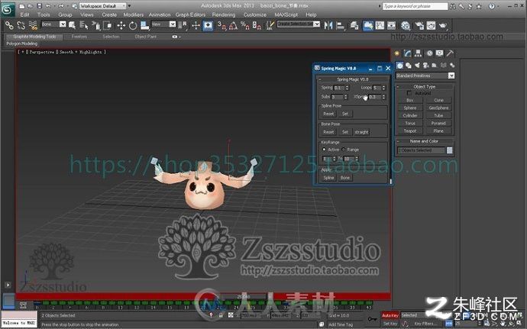Open the Material Editor icon
Viewport: 527px width, 329px height.
pos(406,25)
